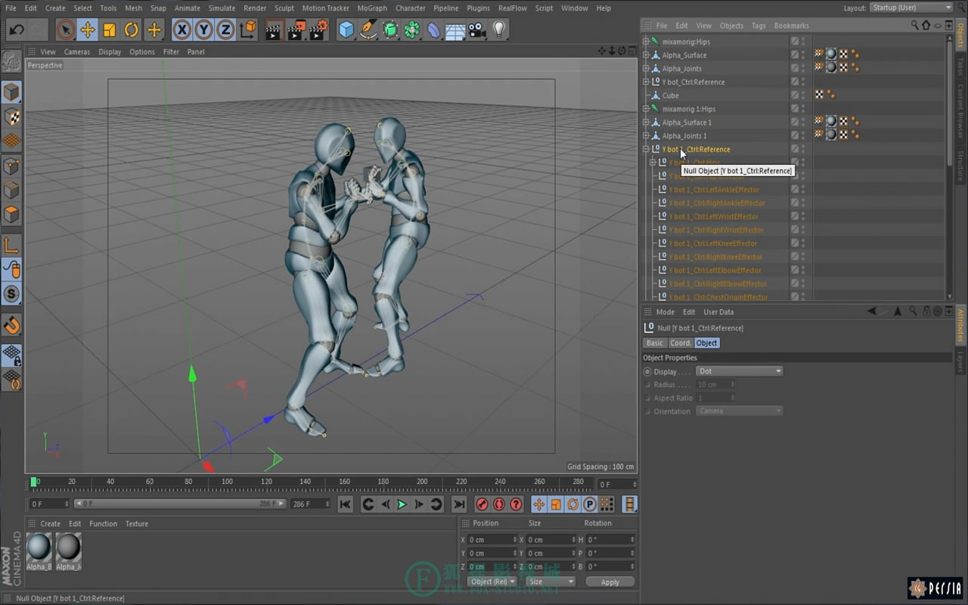Click the Apply button
The height and width of the screenshot is (605, 968).
tap(610, 582)
